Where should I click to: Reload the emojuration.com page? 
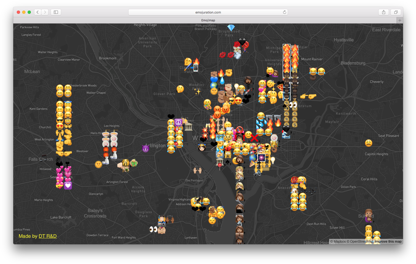(284, 12)
